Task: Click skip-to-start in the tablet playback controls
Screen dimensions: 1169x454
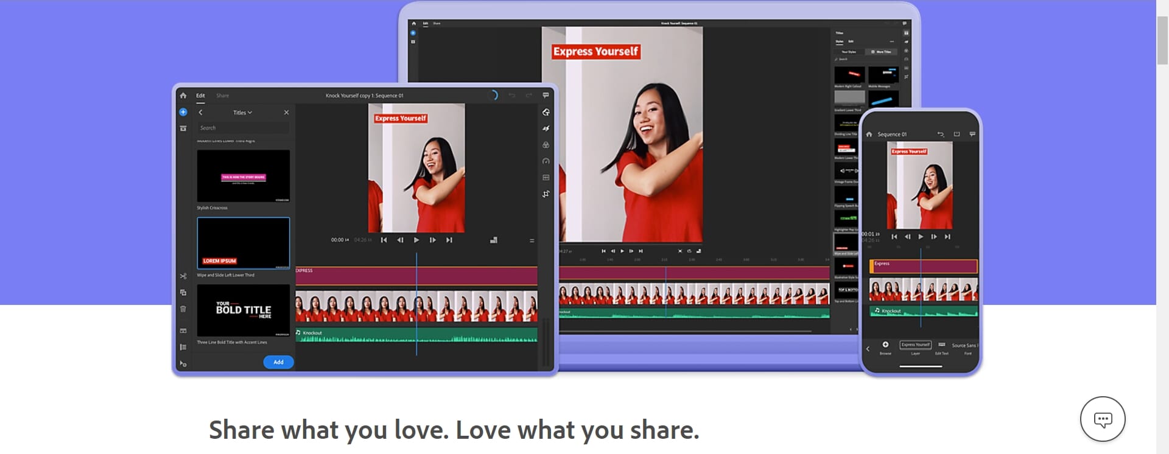Action: [x=384, y=240]
